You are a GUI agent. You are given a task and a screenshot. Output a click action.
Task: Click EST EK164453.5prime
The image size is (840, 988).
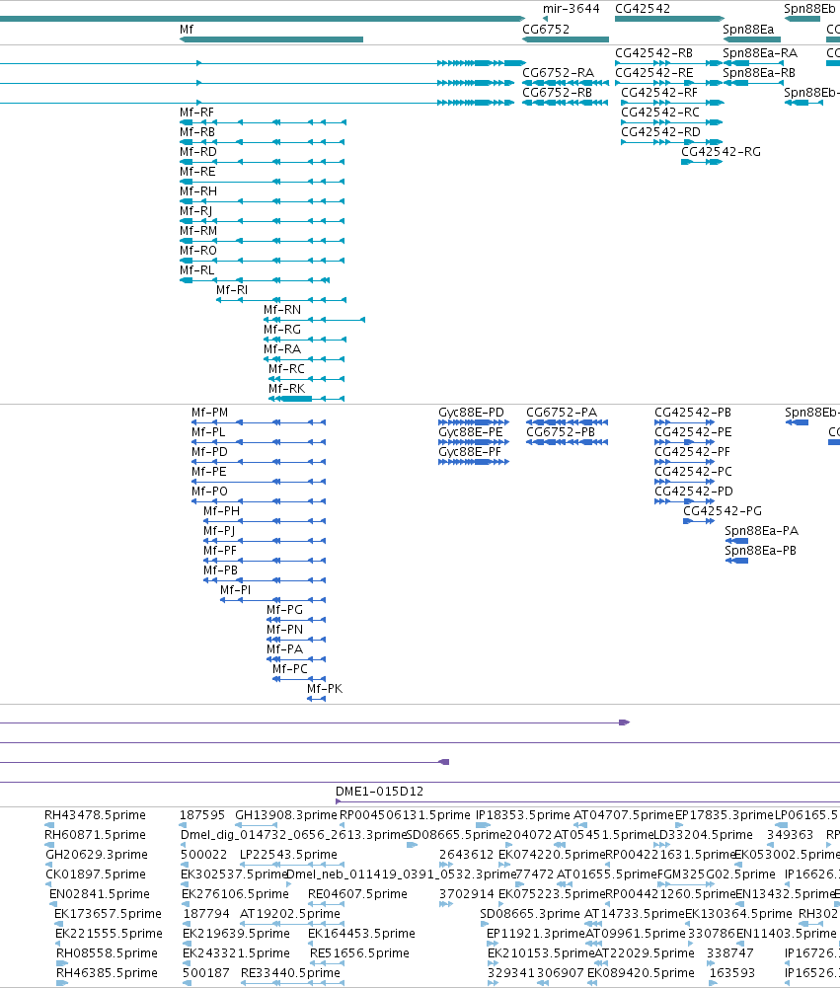tap(361, 934)
